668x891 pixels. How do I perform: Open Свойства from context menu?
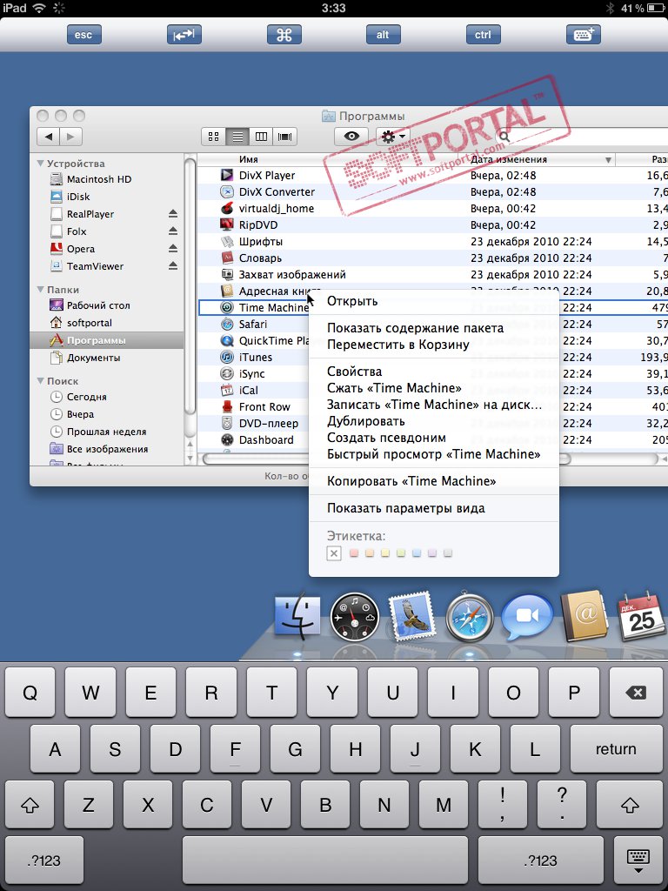click(x=434, y=372)
